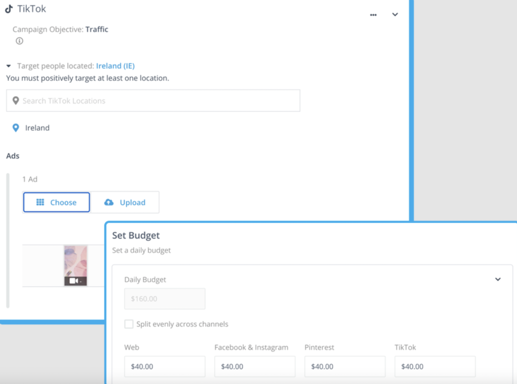This screenshot has height=384, width=517.
Task: Click the TikTok logo icon
Action: point(9,9)
